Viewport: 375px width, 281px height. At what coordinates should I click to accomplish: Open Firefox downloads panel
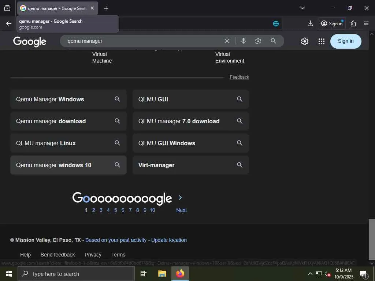tap(310, 23)
